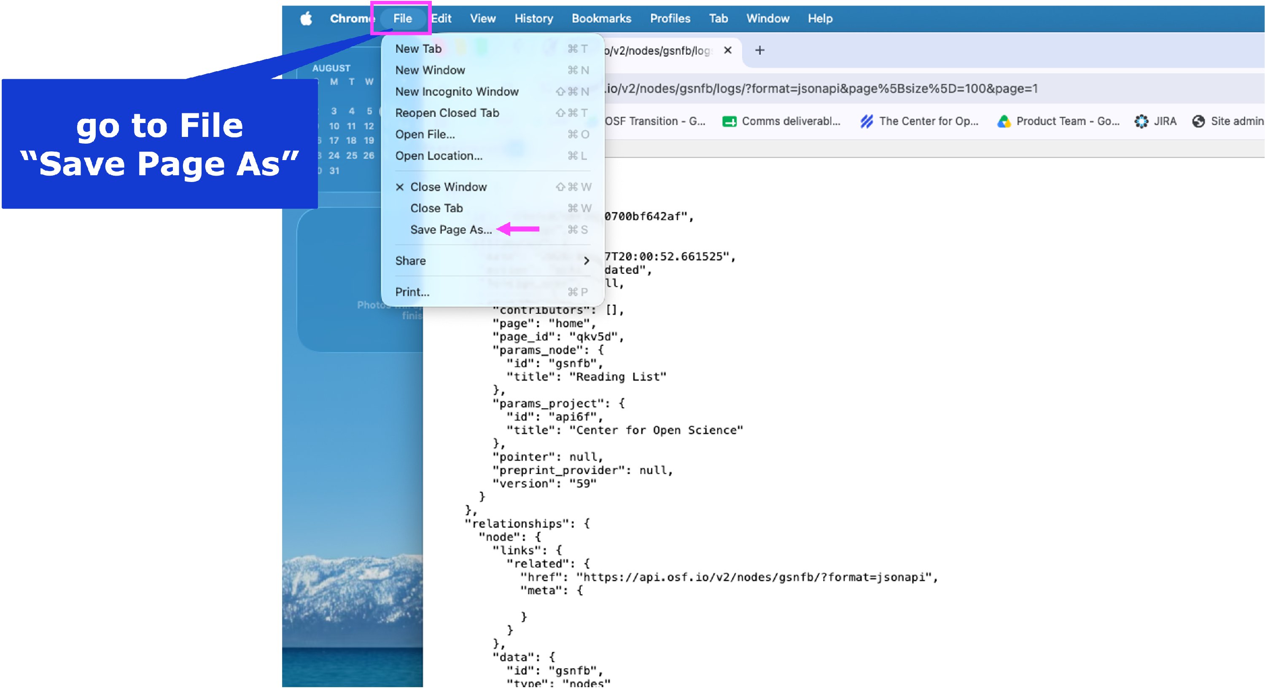1265x688 pixels.
Task: Open The Center for Op... bookmark
Action: click(919, 121)
